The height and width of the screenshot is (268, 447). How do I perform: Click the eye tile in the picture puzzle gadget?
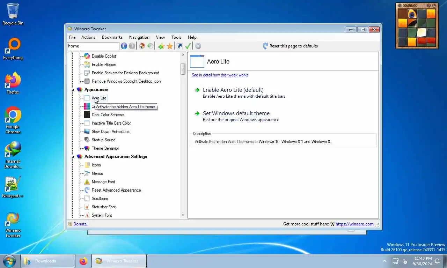412,14
